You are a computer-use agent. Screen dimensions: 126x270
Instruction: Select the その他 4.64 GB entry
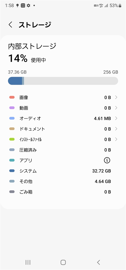[63, 181]
